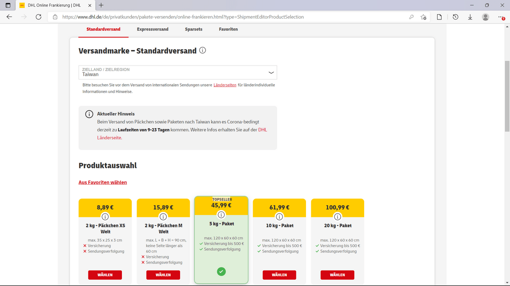Click WÄHLEN for 2 kg Päckchen M Welt
This screenshot has width=510, height=286.
pos(163,275)
